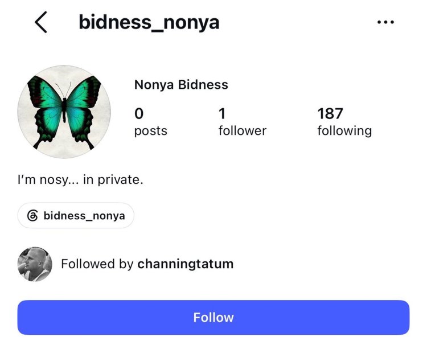
Task: Open the channingtatum profile link
Action: point(186,264)
